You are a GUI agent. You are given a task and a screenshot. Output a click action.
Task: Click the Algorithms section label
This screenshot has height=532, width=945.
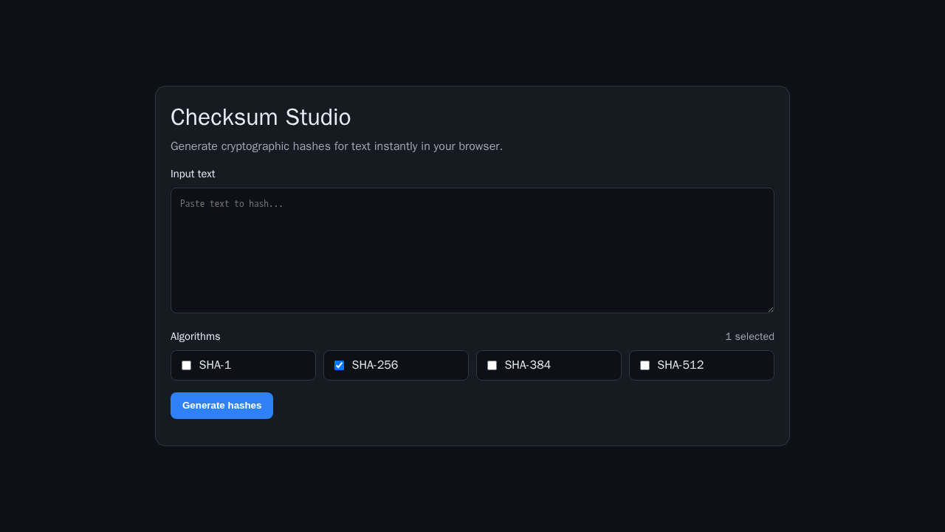[196, 336]
